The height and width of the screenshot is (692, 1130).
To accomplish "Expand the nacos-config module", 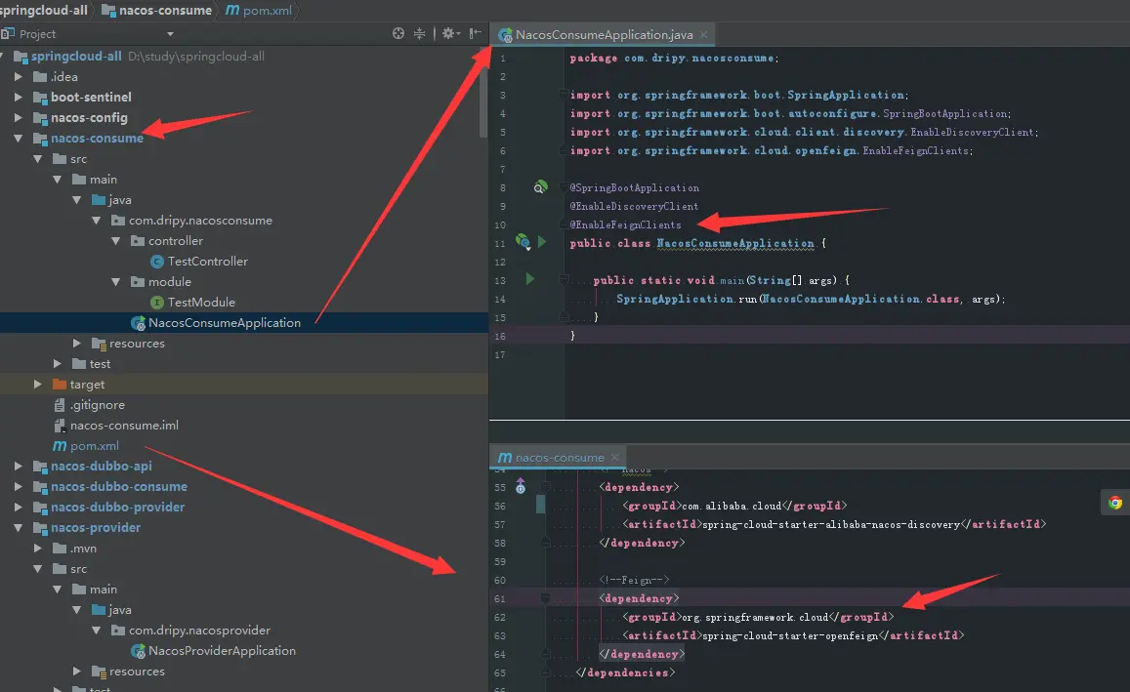I will tap(18, 117).
